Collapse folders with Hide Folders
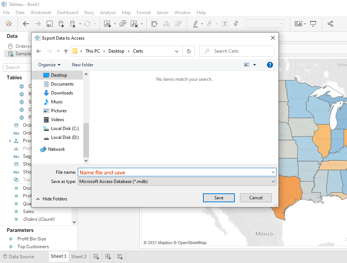Screen dimensions: 347x263 pyautogui.click(x=51, y=199)
